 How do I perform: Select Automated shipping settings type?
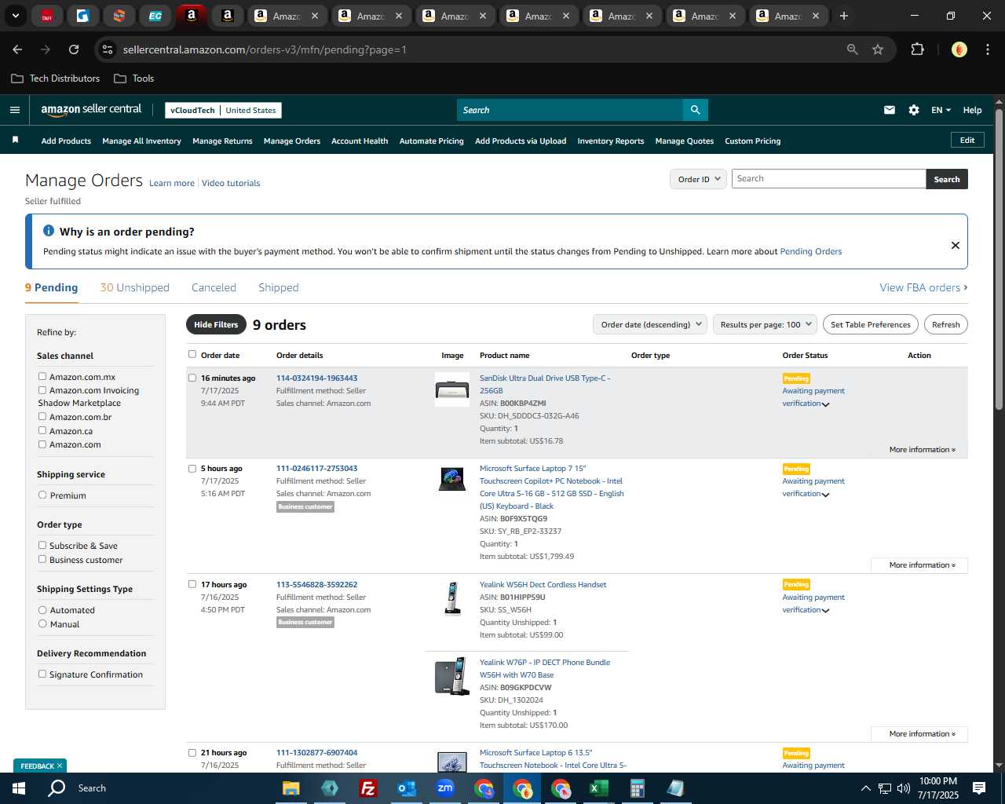point(42,609)
